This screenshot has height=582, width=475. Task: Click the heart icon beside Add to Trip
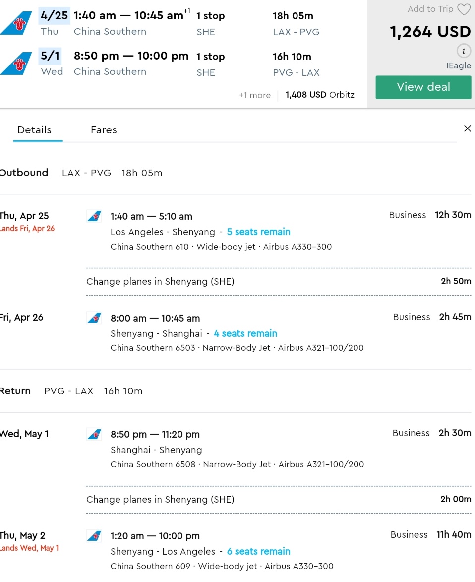click(464, 9)
